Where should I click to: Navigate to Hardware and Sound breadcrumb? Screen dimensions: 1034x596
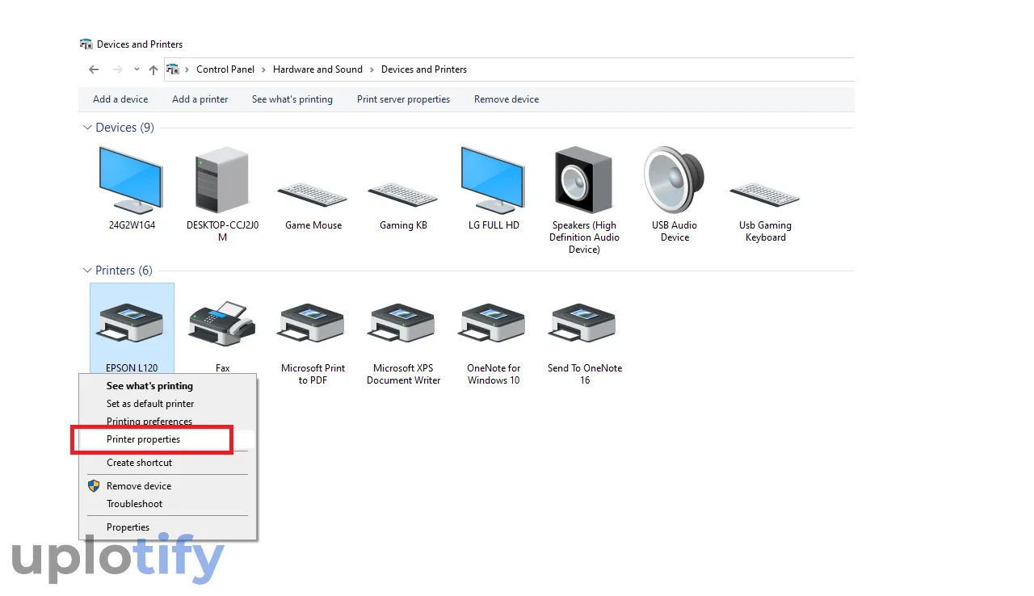(x=317, y=69)
